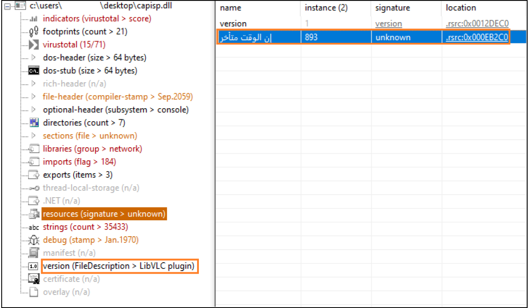Click the directories grid icon
This screenshot has width=528, height=308.
click(x=34, y=123)
